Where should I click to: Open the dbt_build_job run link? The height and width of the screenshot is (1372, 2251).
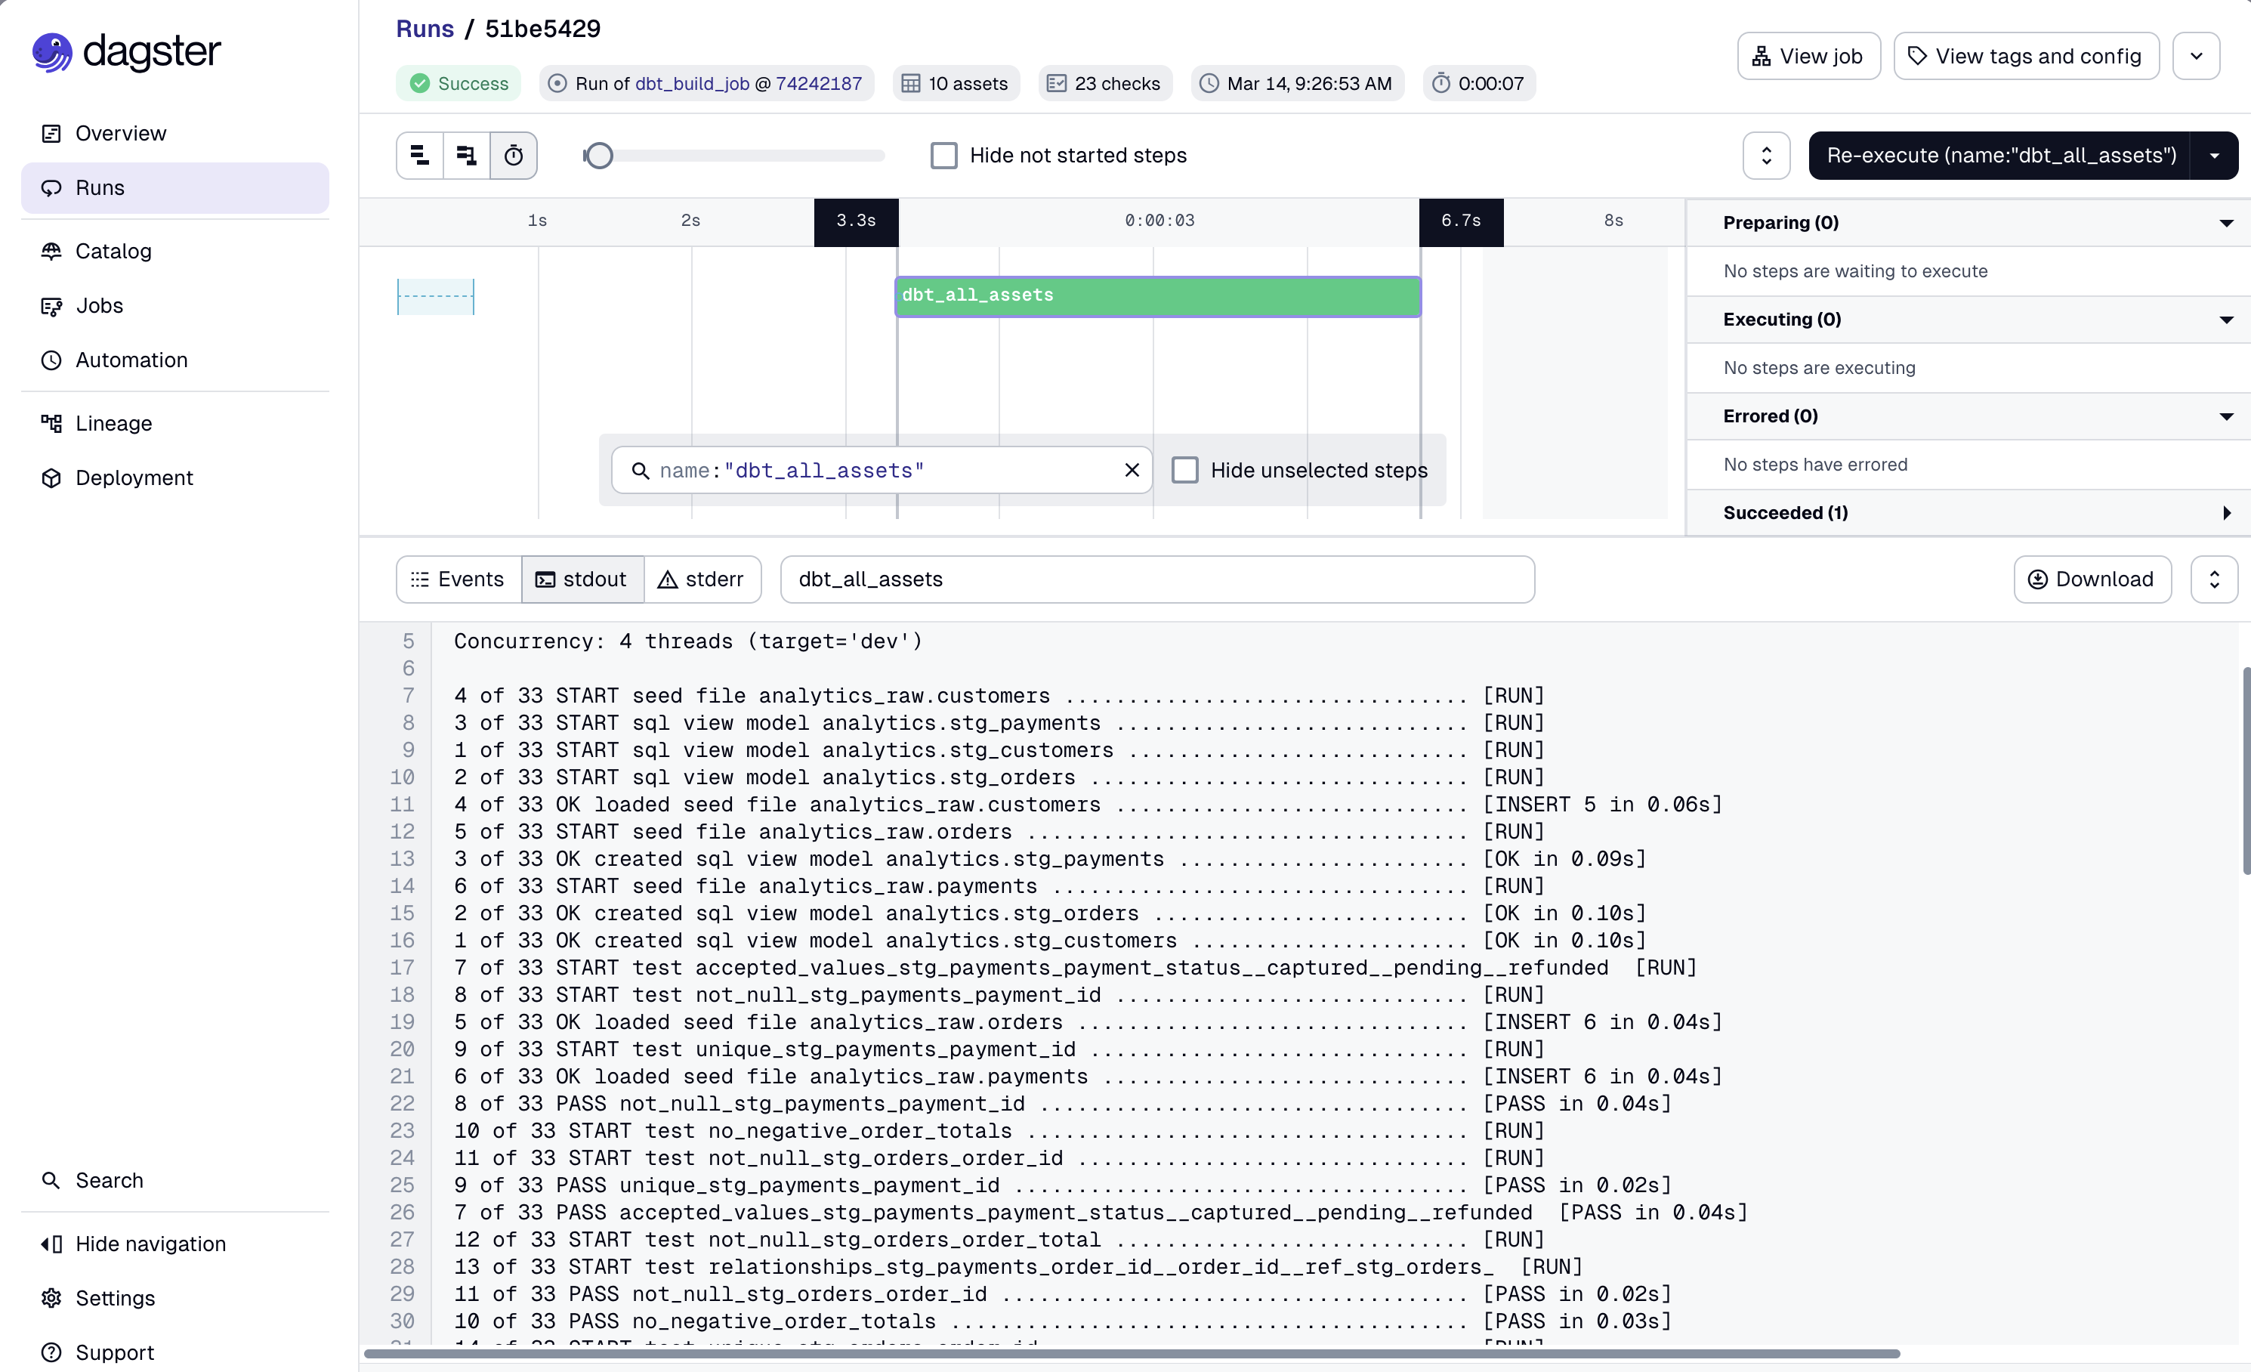click(x=693, y=83)
